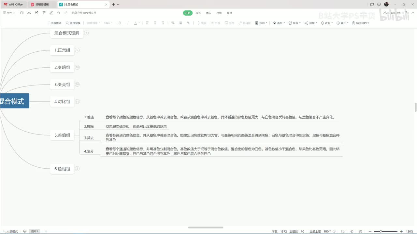Align text right
Image resolution: width=417 pixels, height=234 pixels.
coord(163,23)
